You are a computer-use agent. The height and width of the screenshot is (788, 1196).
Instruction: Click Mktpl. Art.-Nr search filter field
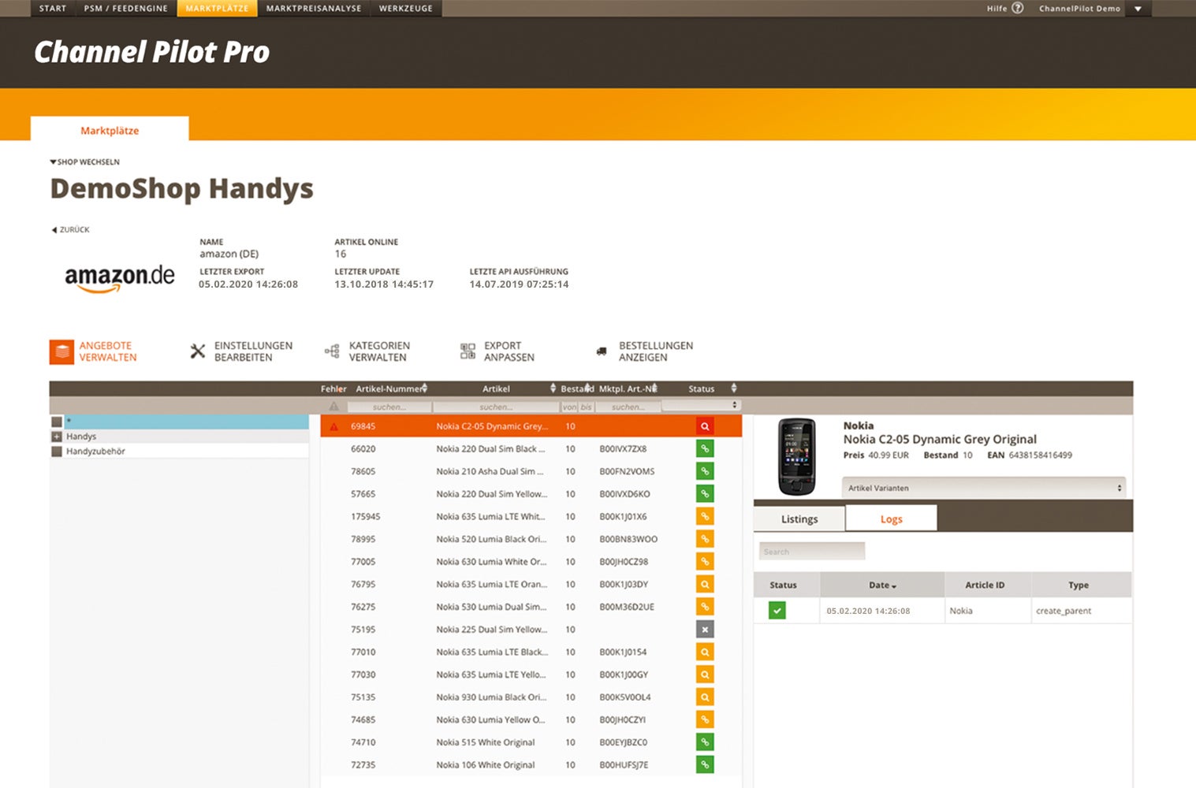[628, 407]
